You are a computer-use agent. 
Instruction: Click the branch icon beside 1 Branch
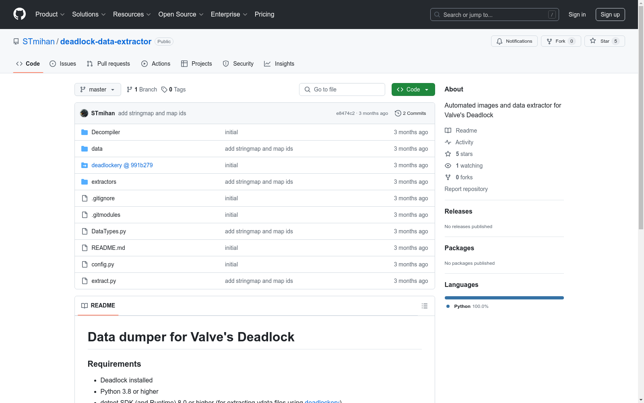coord(130,89)
